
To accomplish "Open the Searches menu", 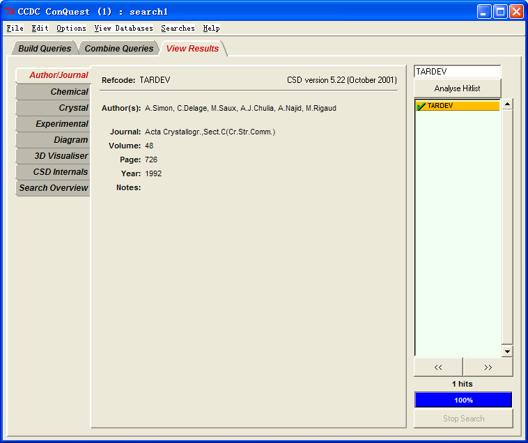I will (178, 29).
